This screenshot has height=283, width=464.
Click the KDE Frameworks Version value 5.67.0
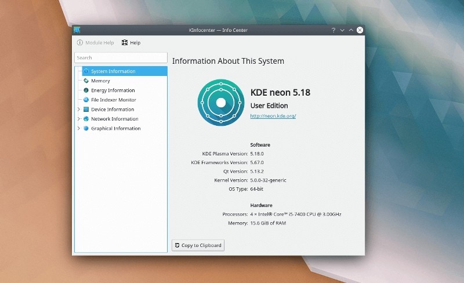pos(257,162)
